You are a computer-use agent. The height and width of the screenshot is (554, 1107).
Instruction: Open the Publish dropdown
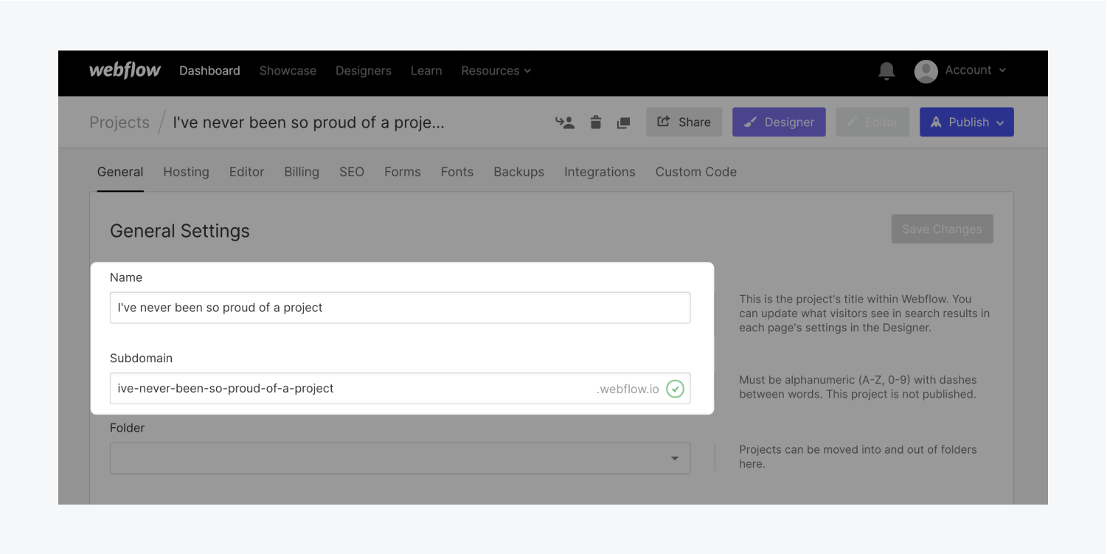tap(966, 122)
